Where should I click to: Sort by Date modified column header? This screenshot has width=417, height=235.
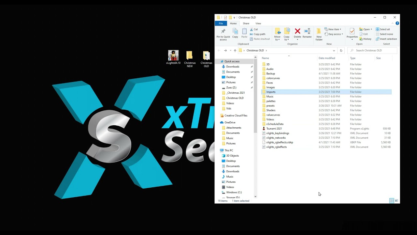pyautogui.click(x=327, y=58)
